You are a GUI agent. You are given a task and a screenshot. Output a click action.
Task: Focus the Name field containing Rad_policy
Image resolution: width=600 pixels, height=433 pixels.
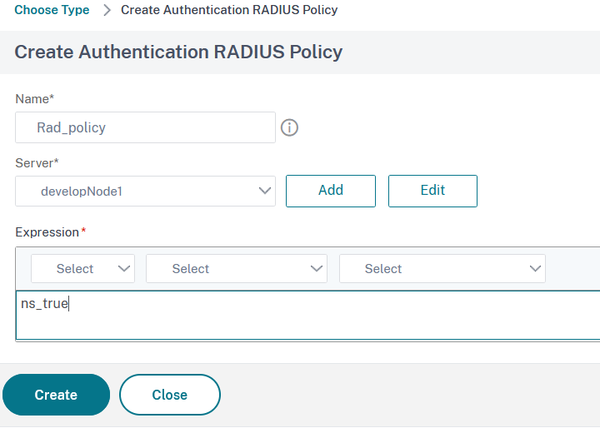click(x=145, y=127)
